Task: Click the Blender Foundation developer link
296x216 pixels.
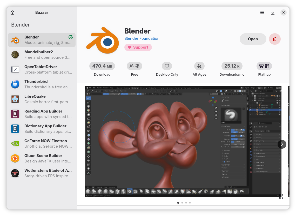Action: point(142,38)
